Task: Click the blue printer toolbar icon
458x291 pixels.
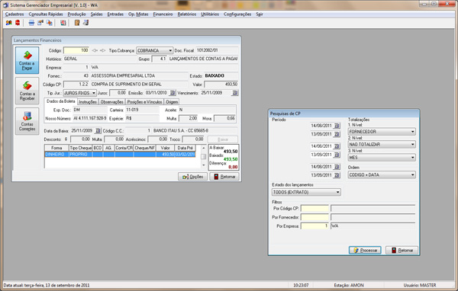Action: 31,23
